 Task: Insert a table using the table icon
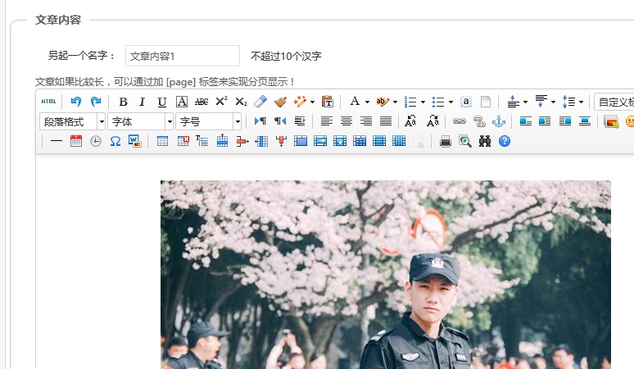[162, 141]
